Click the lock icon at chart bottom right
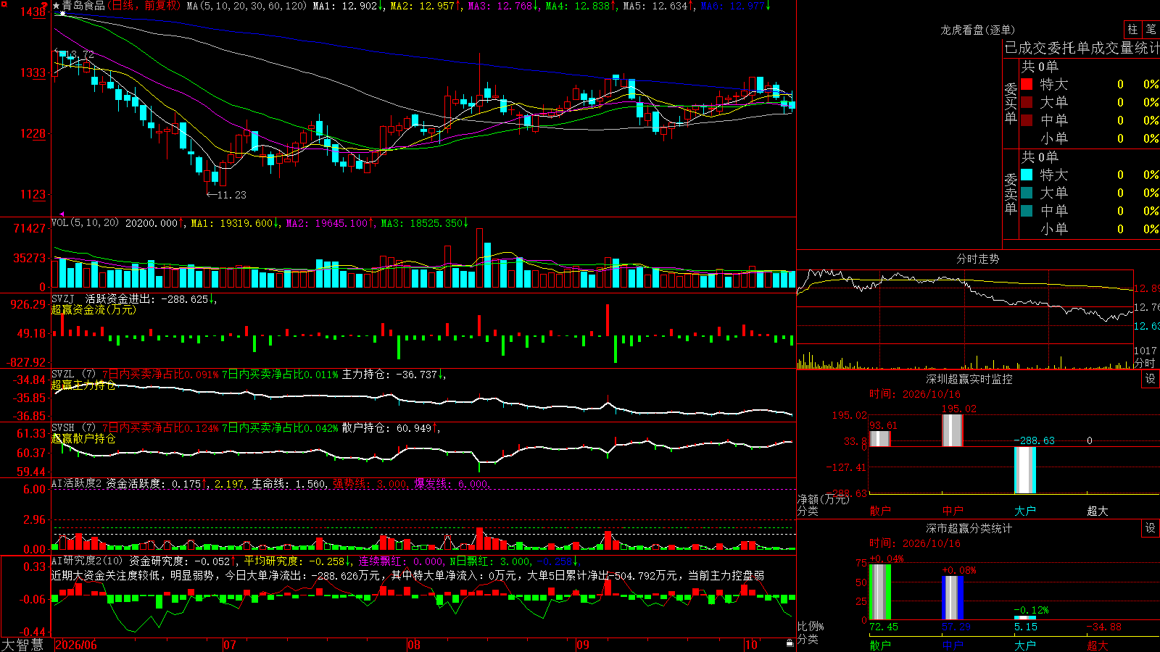 point(790,643)
